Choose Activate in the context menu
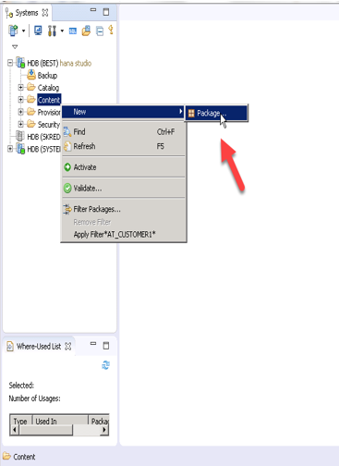This screenshot has width=339, height=466. (124, 167)
